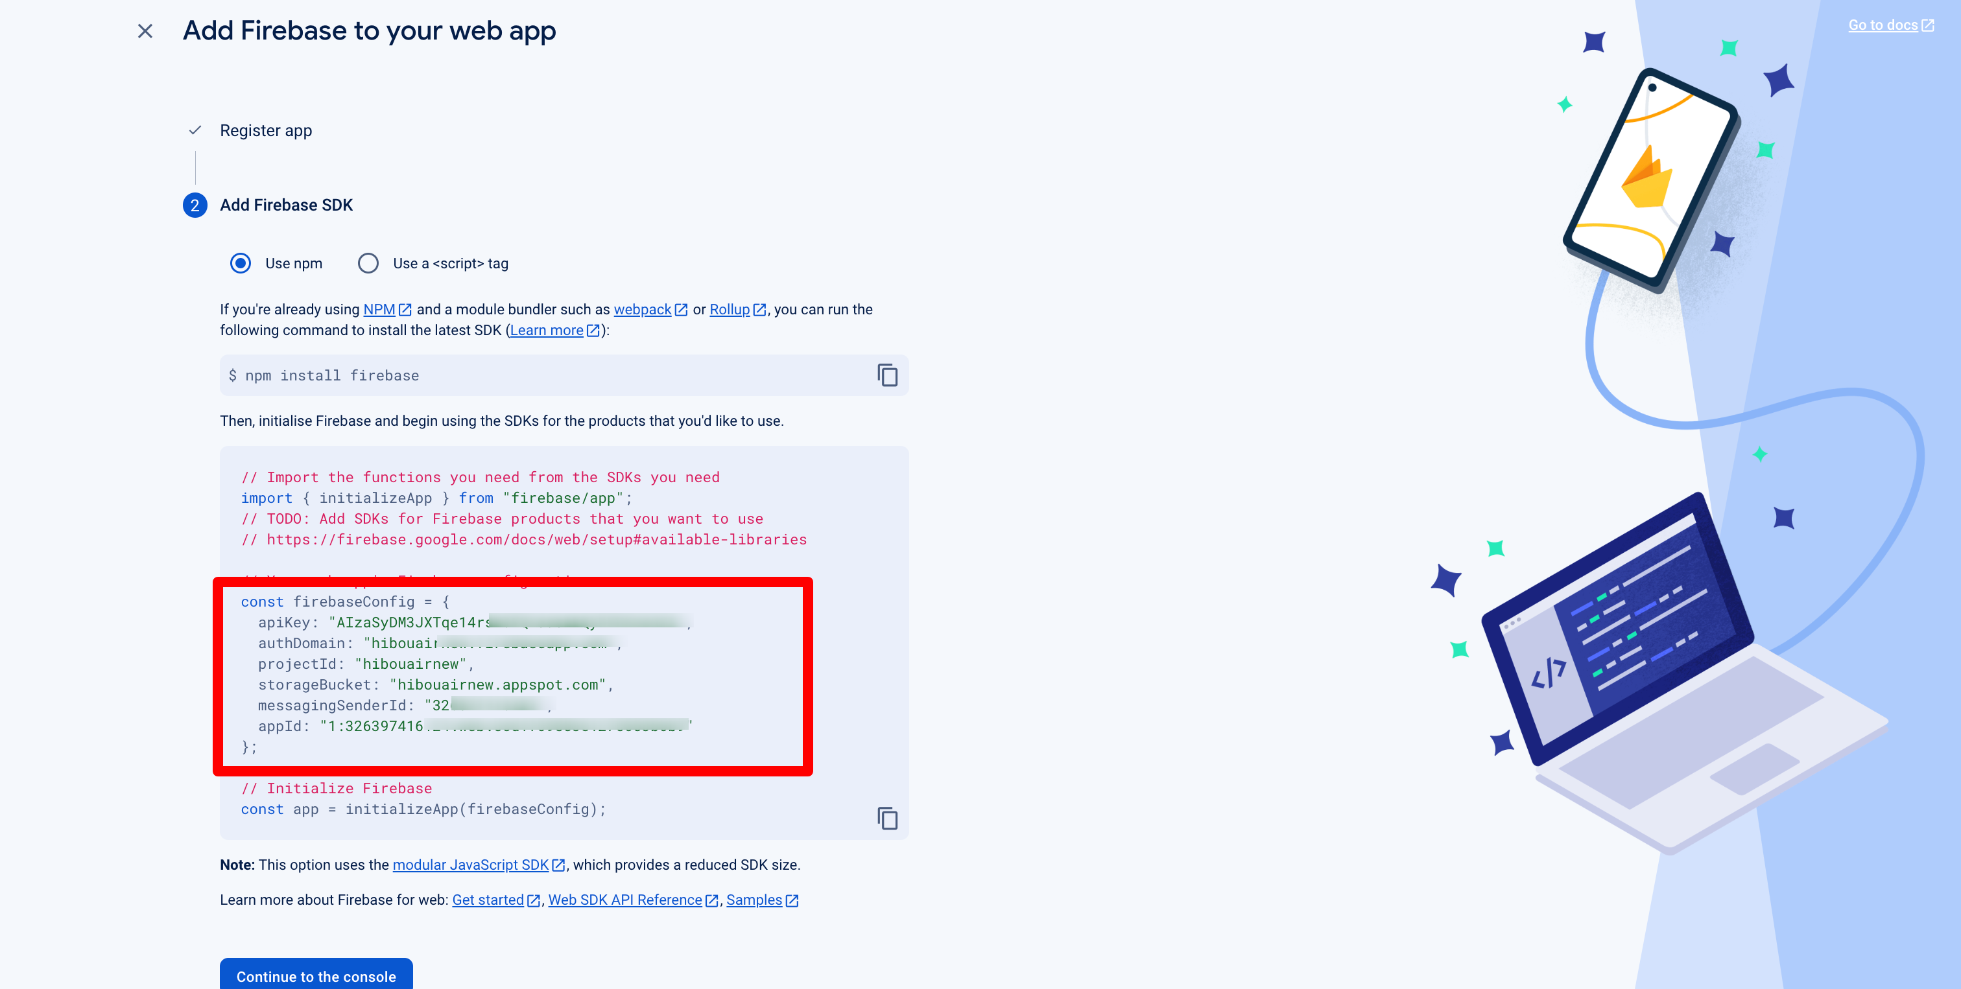Click the Add Firebase SDK step header

pos(286,205)
